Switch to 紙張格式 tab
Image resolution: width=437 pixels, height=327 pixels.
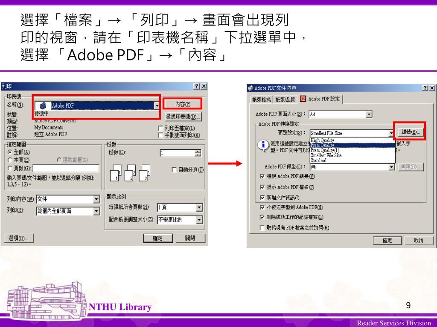pyautogui.click(x=261, y=100)
